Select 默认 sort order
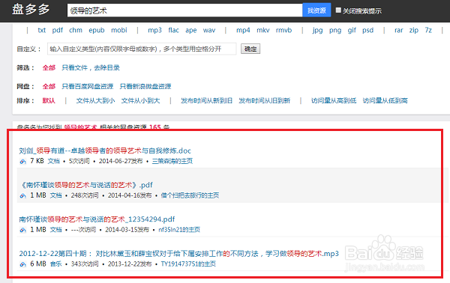Viewport: 450px width, 283px height. [49, 100]
